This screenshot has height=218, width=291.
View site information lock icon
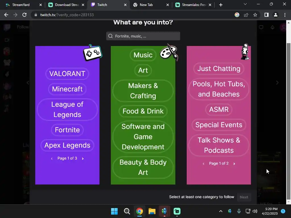point(36,15)
